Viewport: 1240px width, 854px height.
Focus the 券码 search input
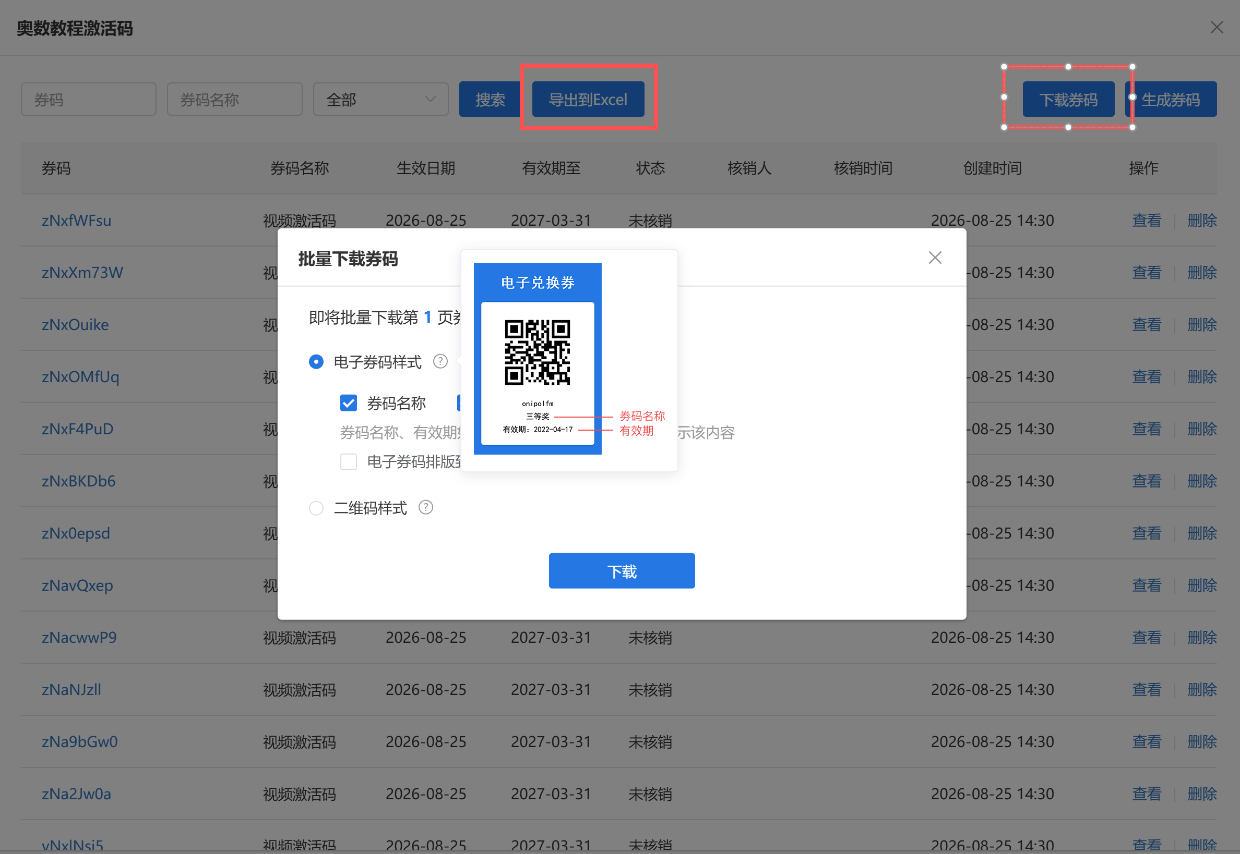(88, 99)
